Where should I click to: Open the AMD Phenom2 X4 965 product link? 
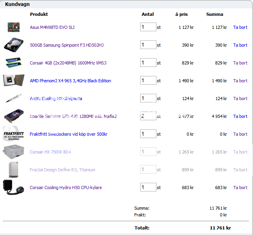click(x=70, y=81)
